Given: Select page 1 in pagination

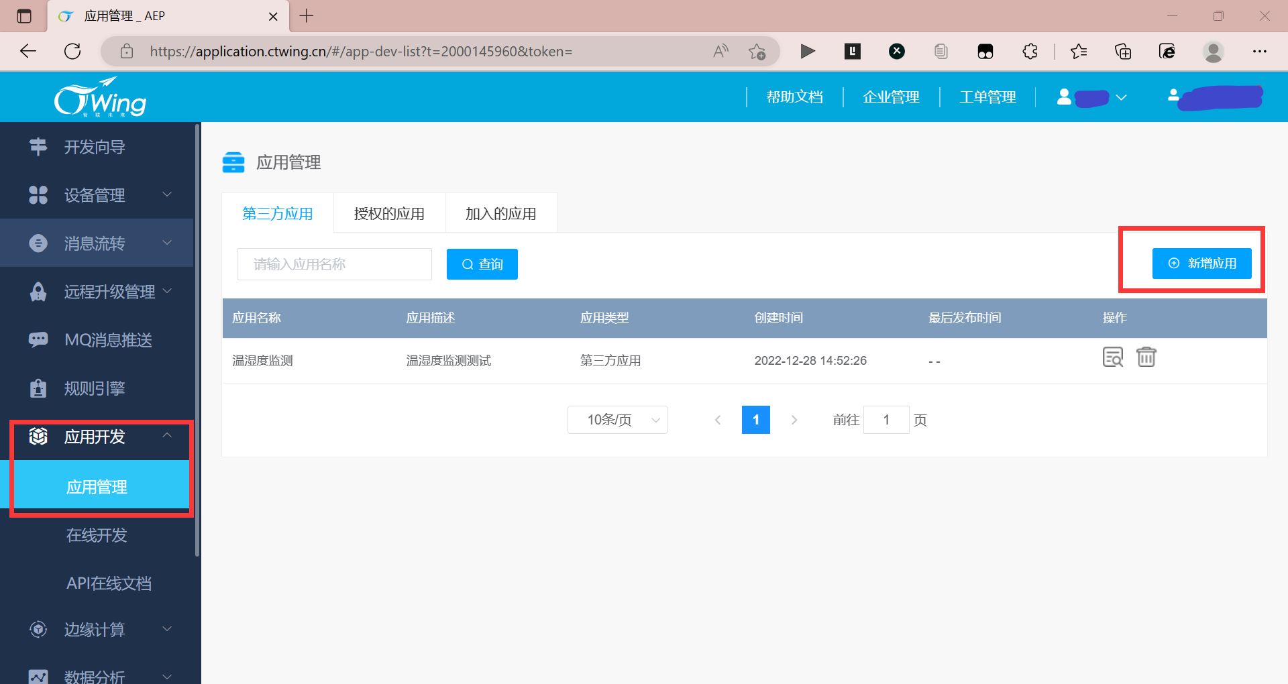Looking at the screenshot, I should pyautogui.click(x=756, y=420).
